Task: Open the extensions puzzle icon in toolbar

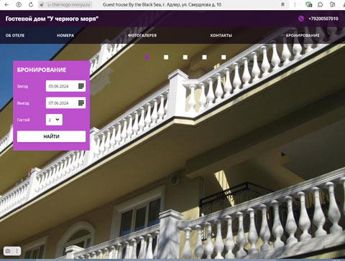Action: 321,4
